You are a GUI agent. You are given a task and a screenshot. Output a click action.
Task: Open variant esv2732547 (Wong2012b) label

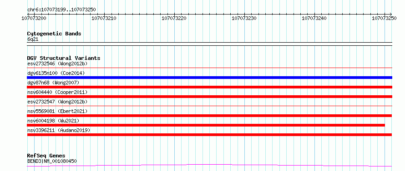pos(57,102)
